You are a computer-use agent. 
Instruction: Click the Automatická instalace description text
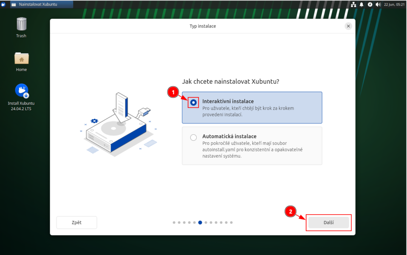point(252,150)
